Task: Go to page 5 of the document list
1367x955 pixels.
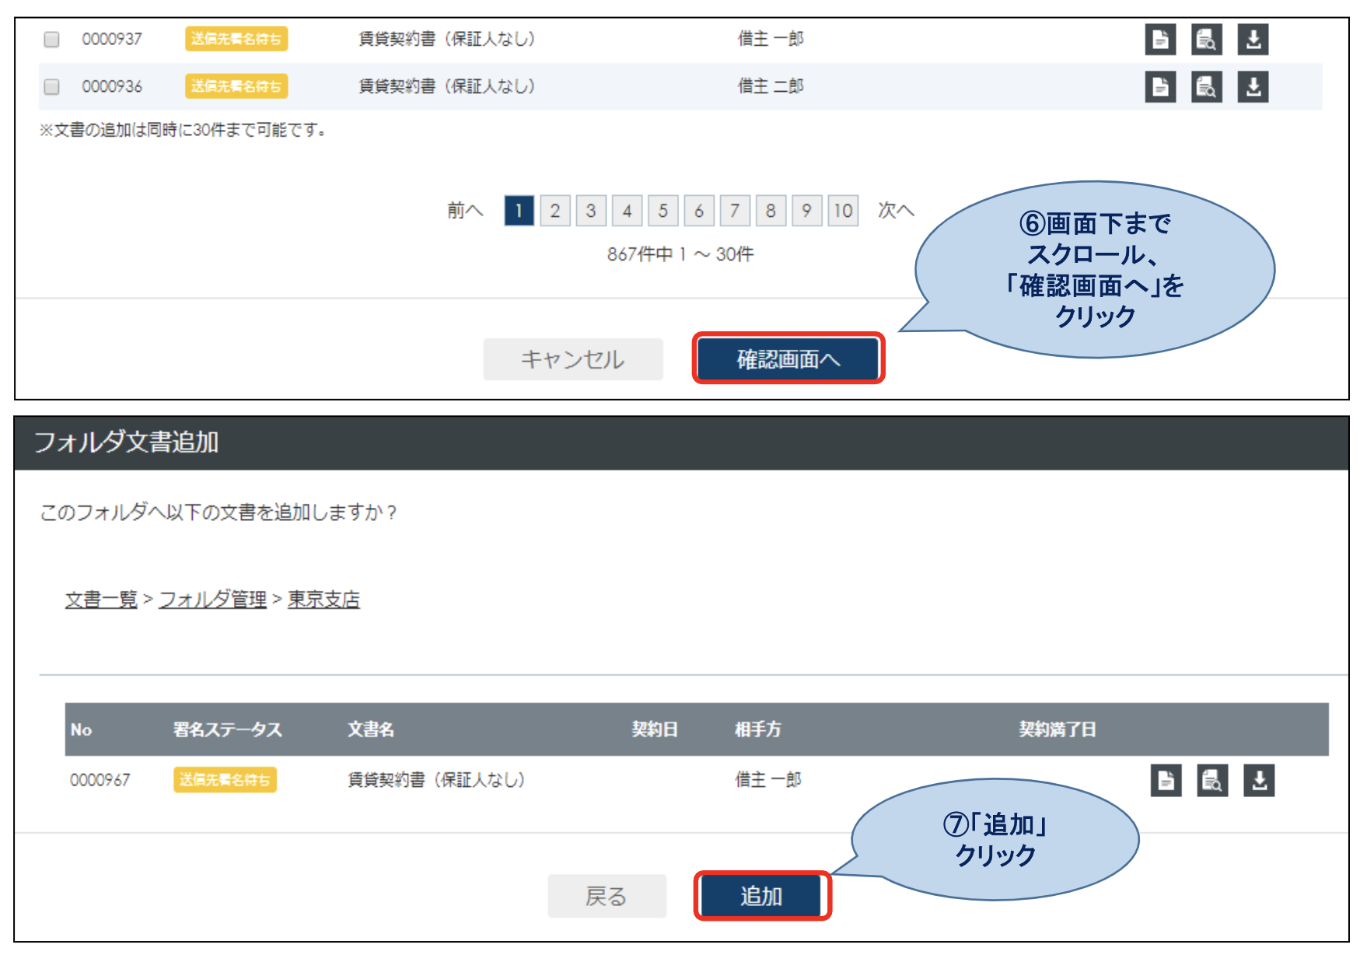Action: pyautogui.click(x=663, y=210)
